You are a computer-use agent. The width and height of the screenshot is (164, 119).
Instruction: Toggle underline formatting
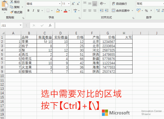(x=38, y=11)
